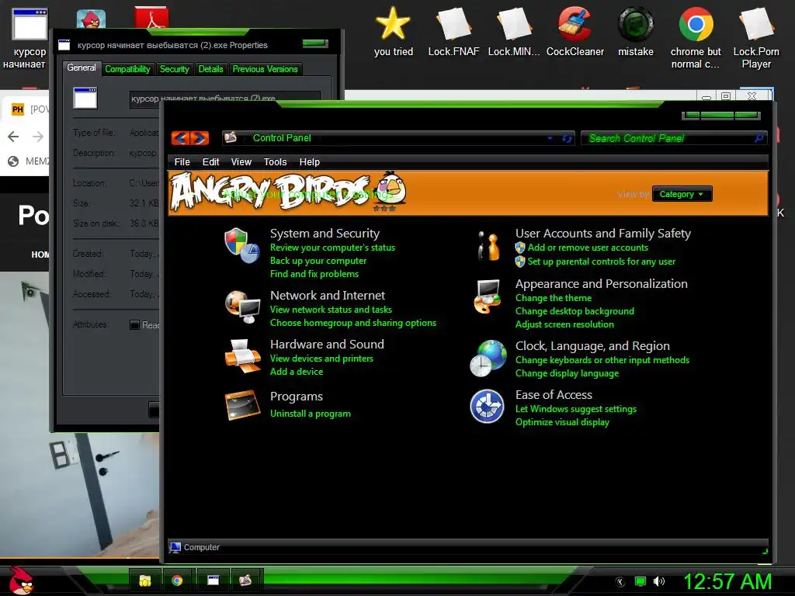Switch to the Compatibility tab

coord(127,69)
